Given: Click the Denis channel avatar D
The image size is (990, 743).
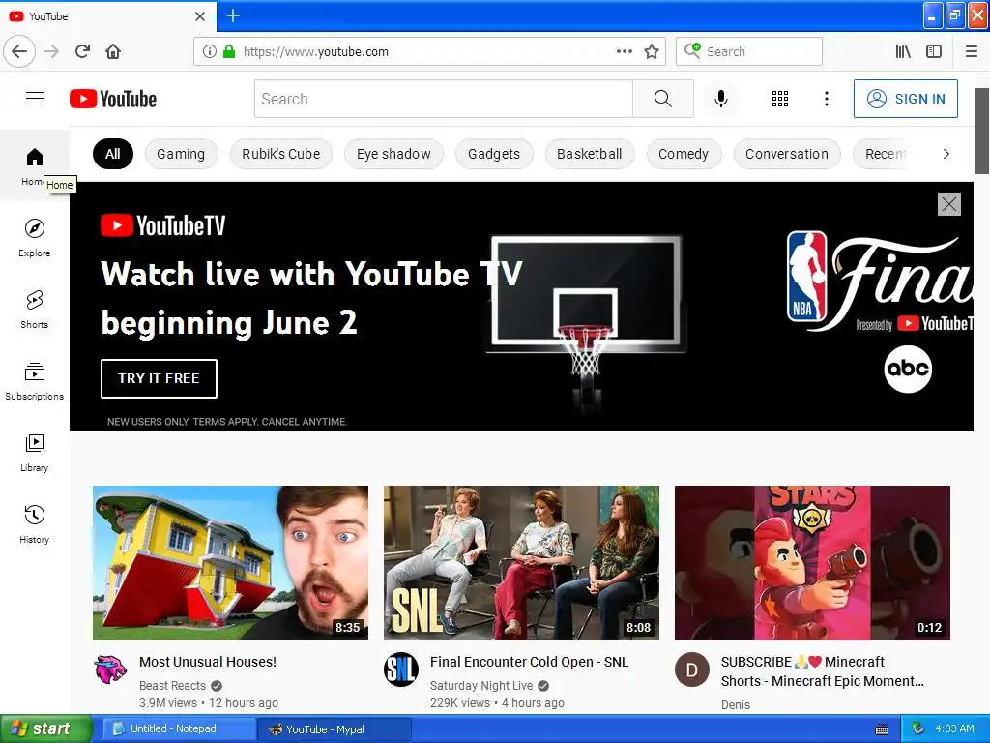Looking at the screenshot, I should point(692,669).
